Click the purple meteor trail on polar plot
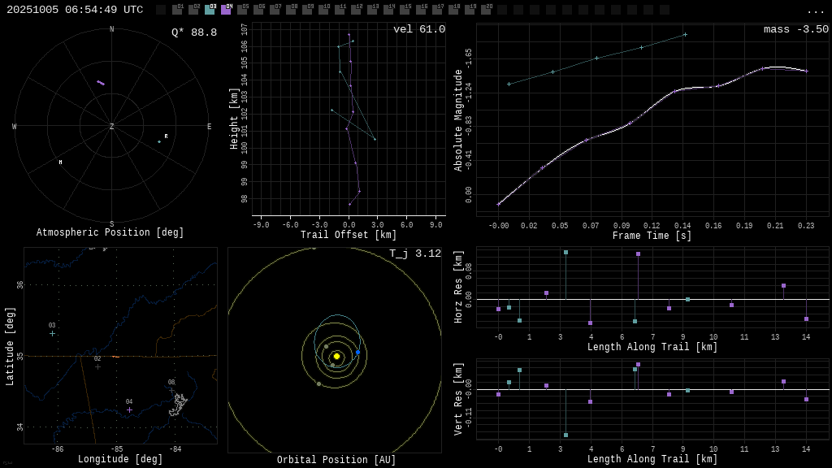832x468 pixels. click(101, 83)
